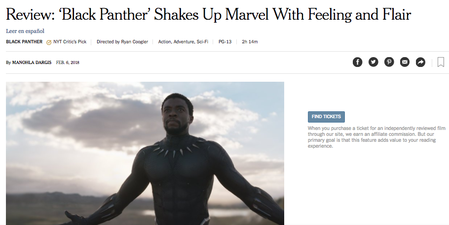Click the NYT Critic's Pick checkmark badge
The height and width of the screenshot is (225, 449).
click(x=49, y=42)
